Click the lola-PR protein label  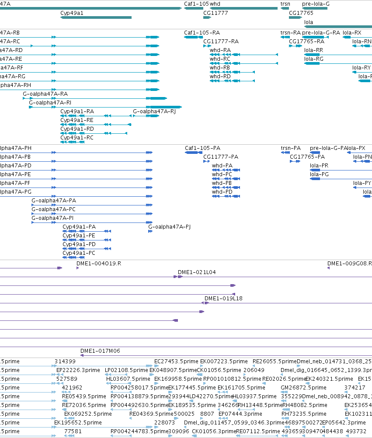[319, 166]
